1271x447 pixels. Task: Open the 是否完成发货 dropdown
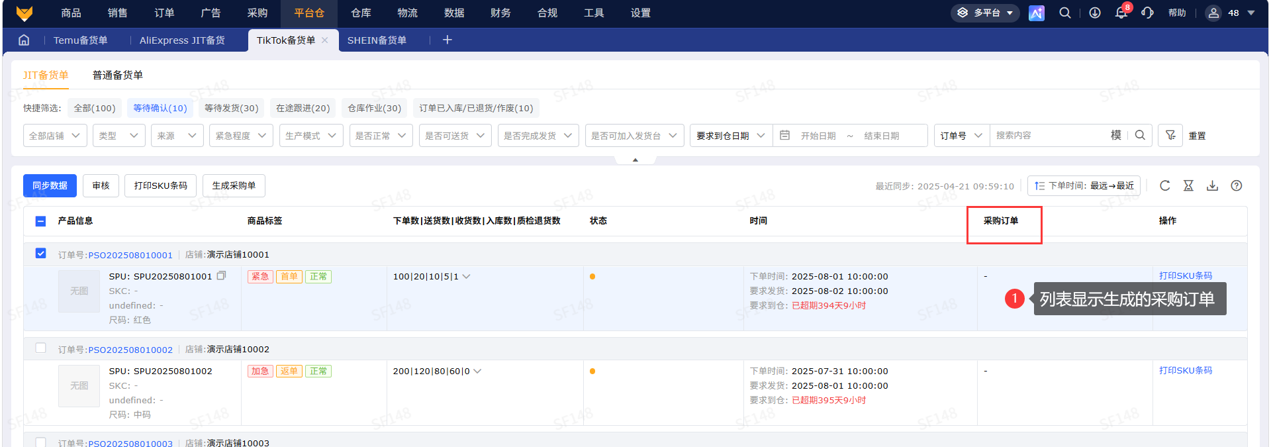click(538, 135)
